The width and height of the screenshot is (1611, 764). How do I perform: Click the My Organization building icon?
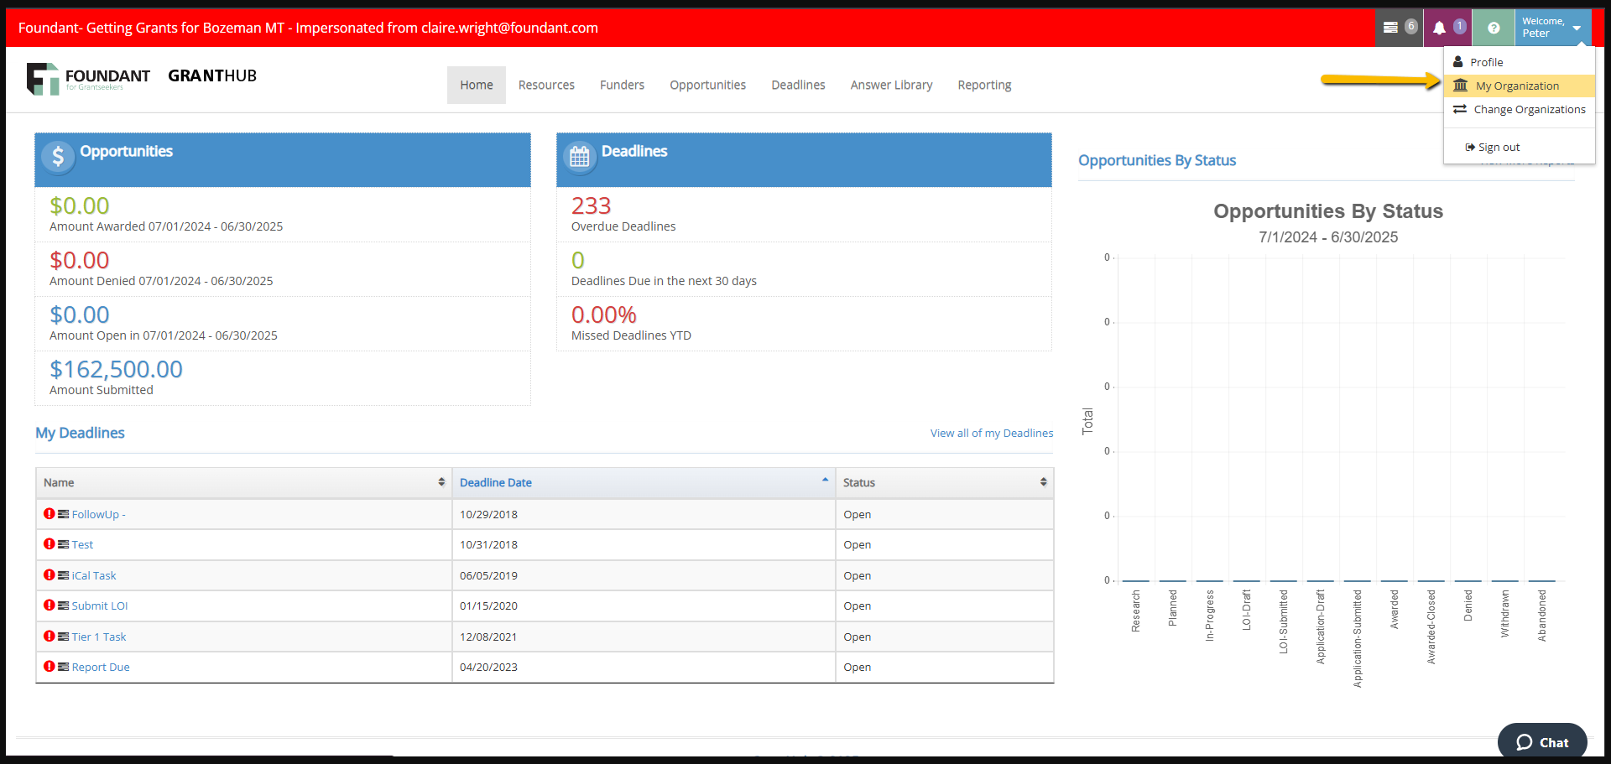coord(1461,86)
